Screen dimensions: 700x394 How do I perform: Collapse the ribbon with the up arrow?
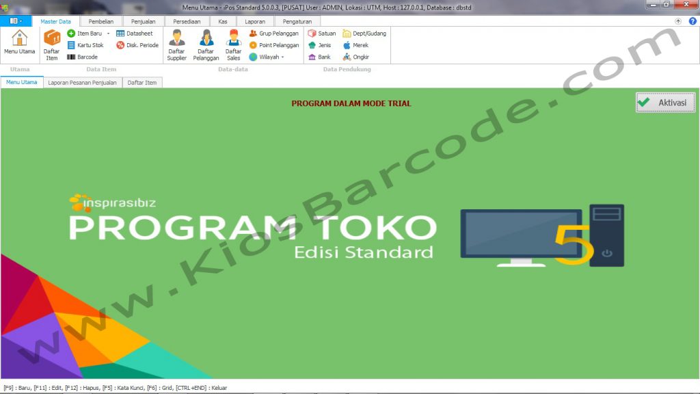pyautogui.click(x=678, y=21)
